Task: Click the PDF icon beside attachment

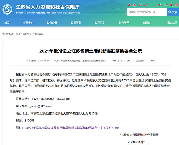Action: click(x=25, y=128)
